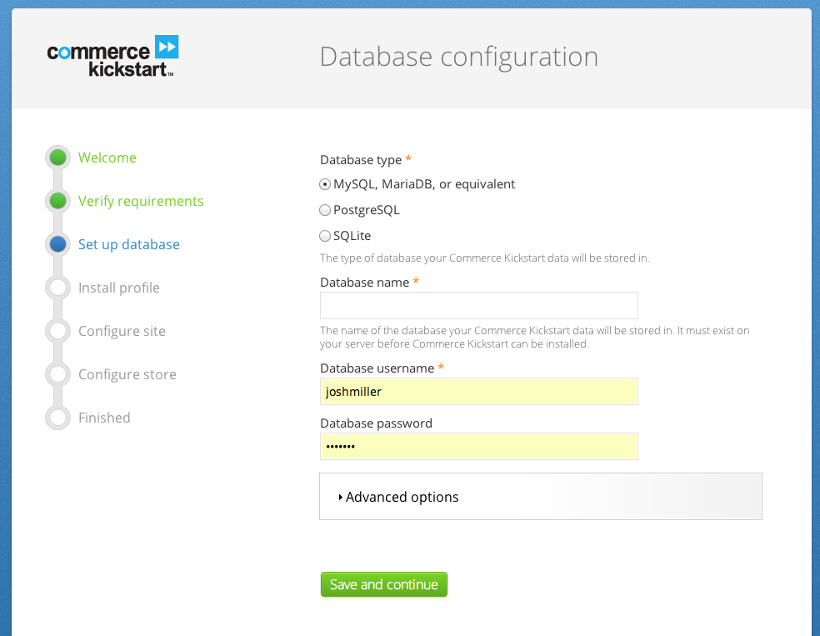Click the green Verify requirements step circle
The height and width of the screenshot is (636, 820).
coord(57,201)
